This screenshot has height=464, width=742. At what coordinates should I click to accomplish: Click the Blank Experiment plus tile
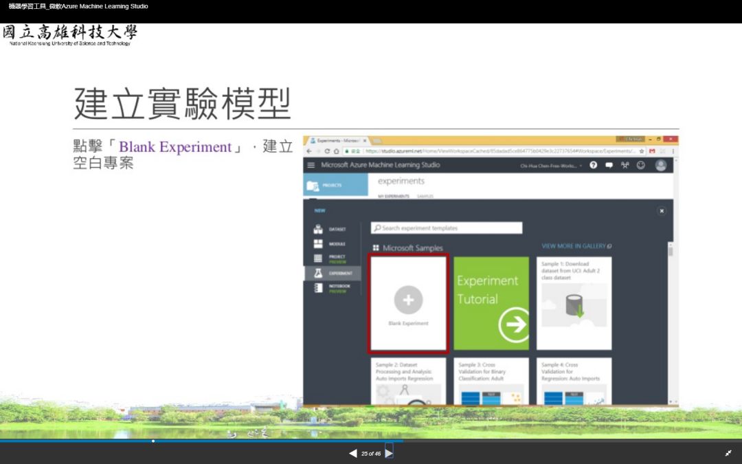click(408, 304)
